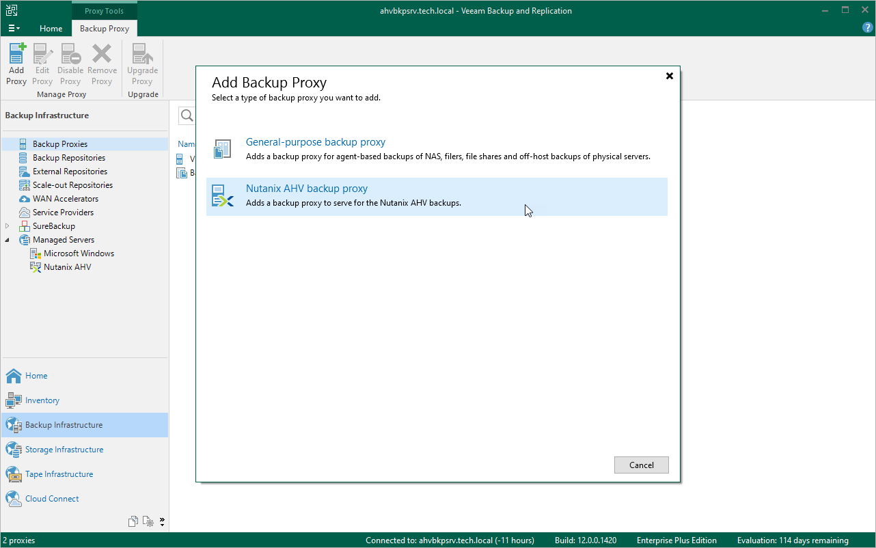Viewport: 876px width, 548px height.
Task: Open the Files view icon below Cloud Connect
Action: [133, 522]
